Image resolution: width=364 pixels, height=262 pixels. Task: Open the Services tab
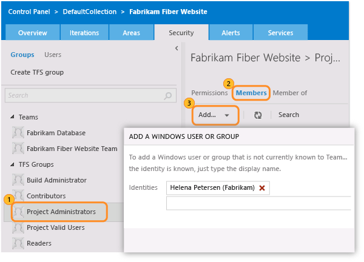pos(280,33)
